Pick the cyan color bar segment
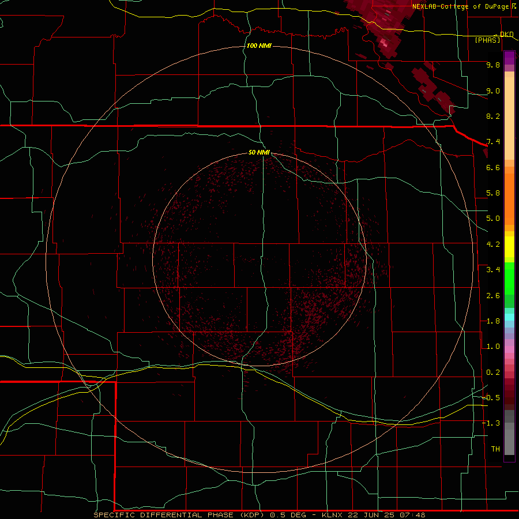 [x=509, y=317]
